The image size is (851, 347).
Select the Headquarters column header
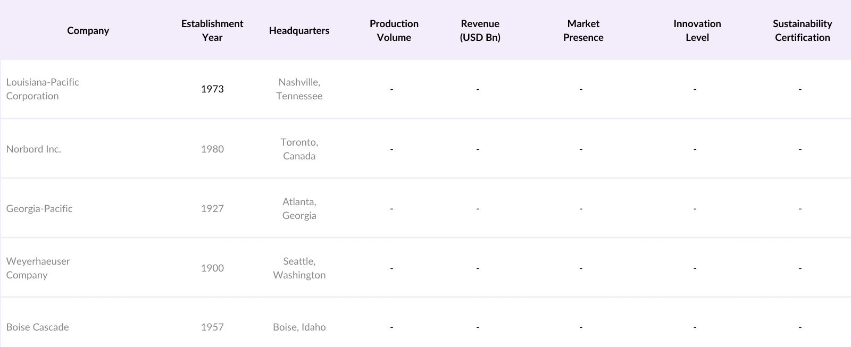[299, 30]
